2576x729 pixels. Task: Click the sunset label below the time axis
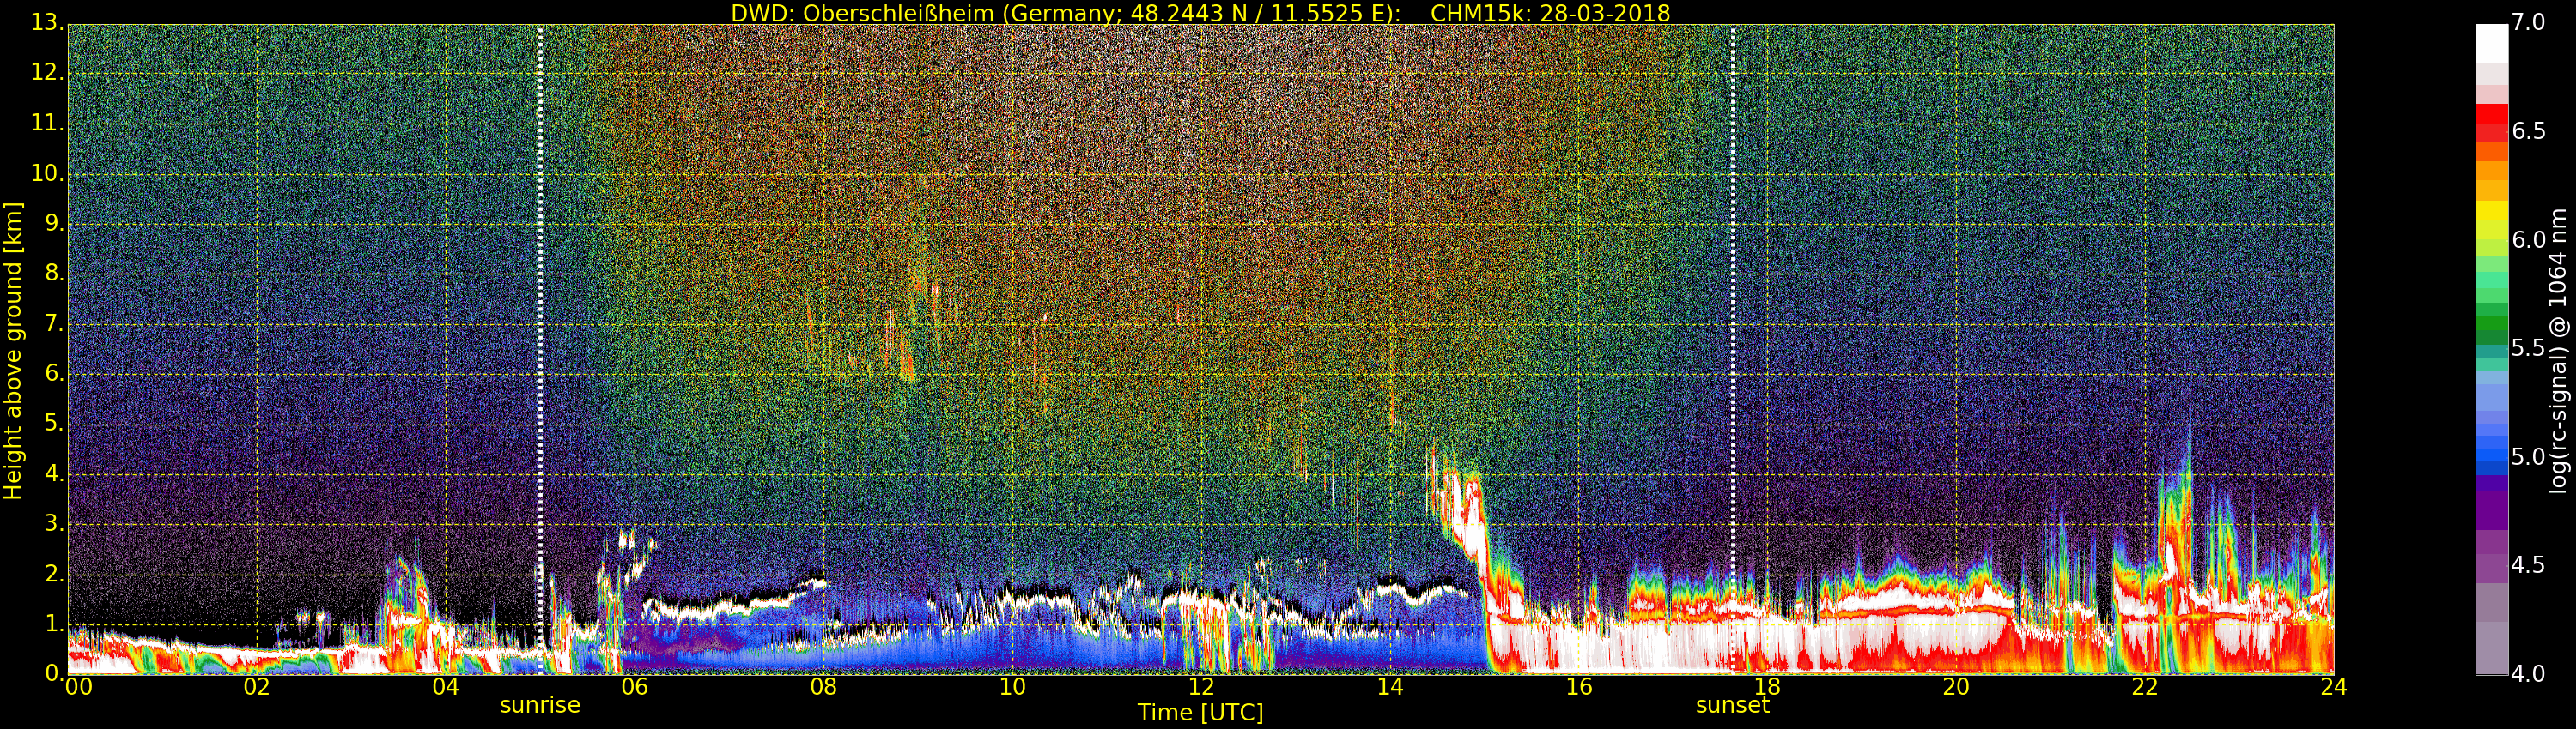(1732, 705)
